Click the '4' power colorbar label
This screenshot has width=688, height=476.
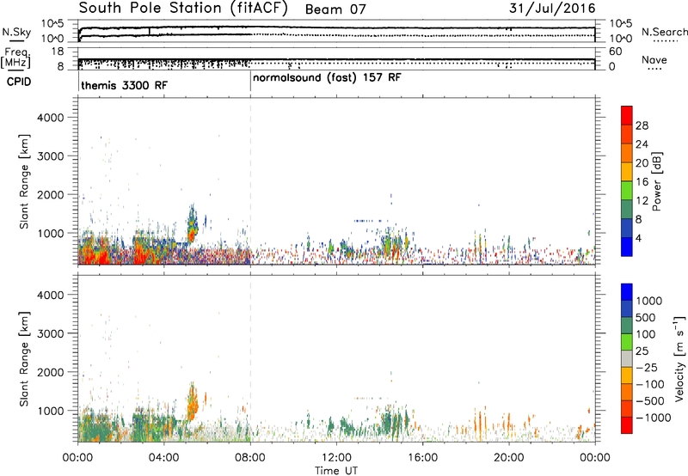click(639, 239)
